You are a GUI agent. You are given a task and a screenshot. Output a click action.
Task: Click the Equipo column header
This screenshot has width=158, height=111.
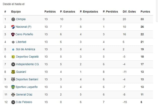pyautogui.click(x=16, y=11)
